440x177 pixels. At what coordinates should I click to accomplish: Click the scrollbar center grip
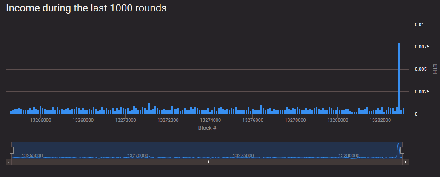(x=207, y=162)
